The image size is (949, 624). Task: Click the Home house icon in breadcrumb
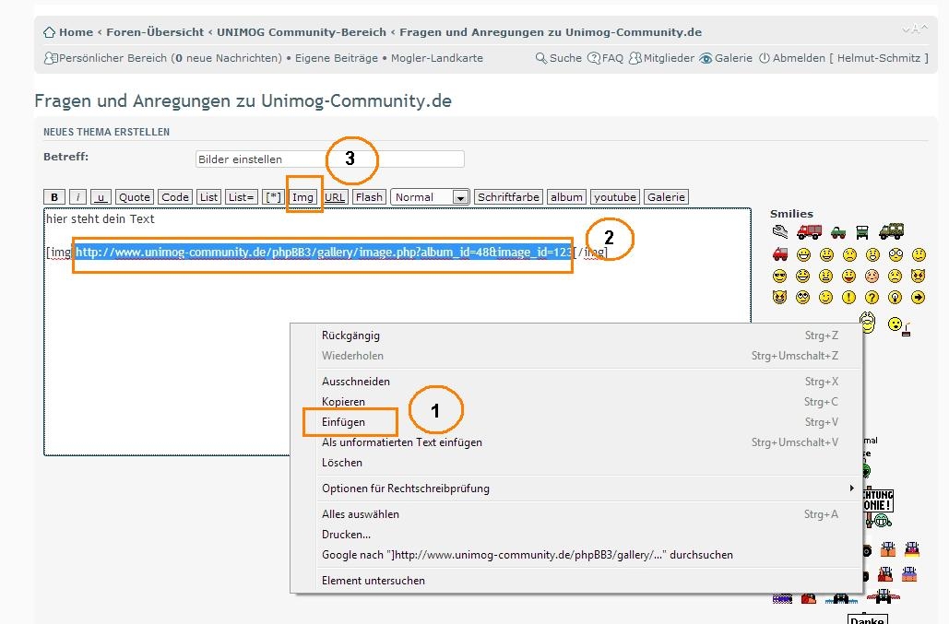tap(50, 32)
